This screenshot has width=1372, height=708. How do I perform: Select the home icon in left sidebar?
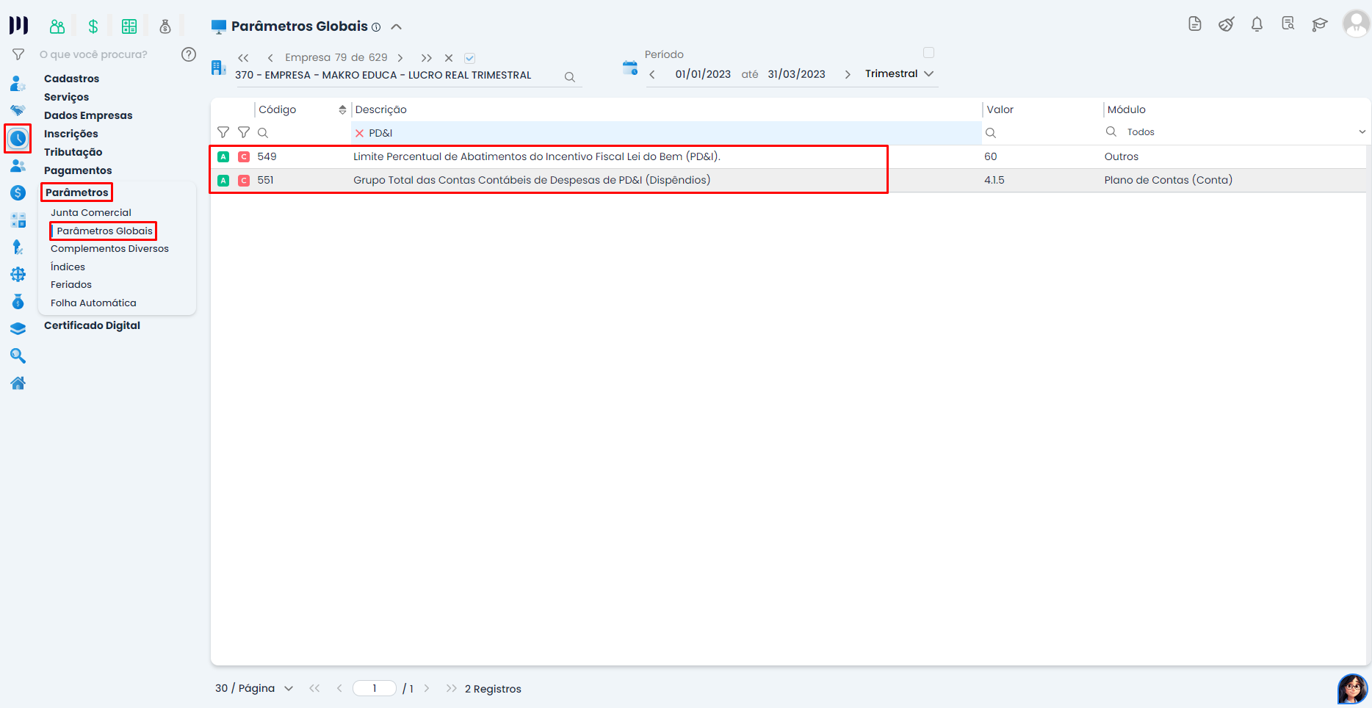pos(18,383)
